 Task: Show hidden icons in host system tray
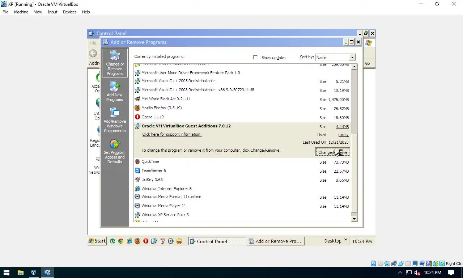point(400,273)
